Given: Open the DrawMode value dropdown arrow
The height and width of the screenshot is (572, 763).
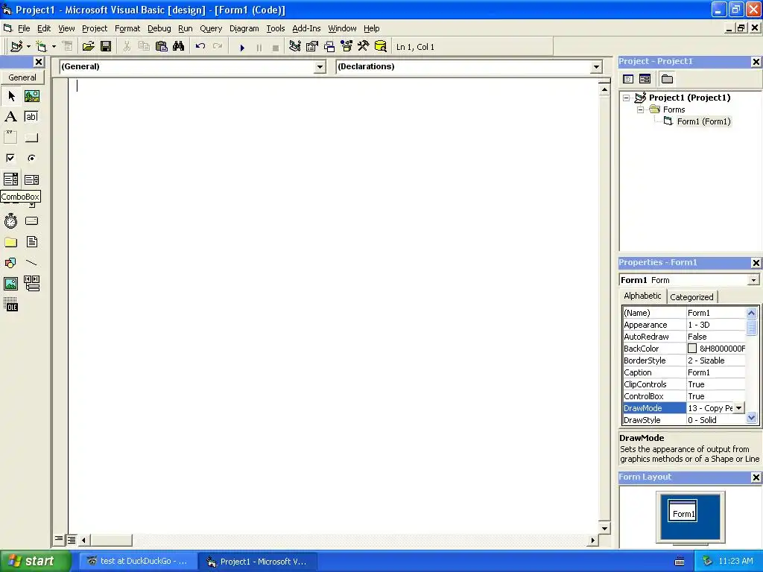Looking at the screenshot, I should pos(738,408).
